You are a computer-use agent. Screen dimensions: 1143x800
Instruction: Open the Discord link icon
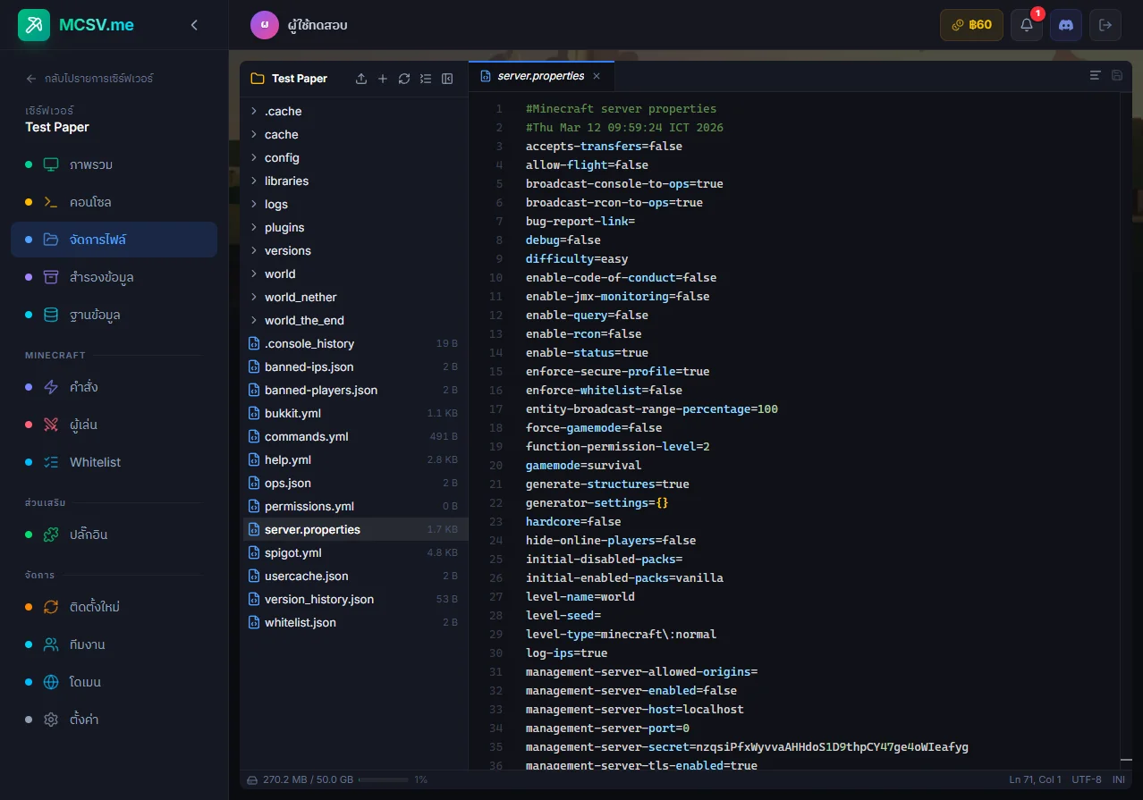1066,25
